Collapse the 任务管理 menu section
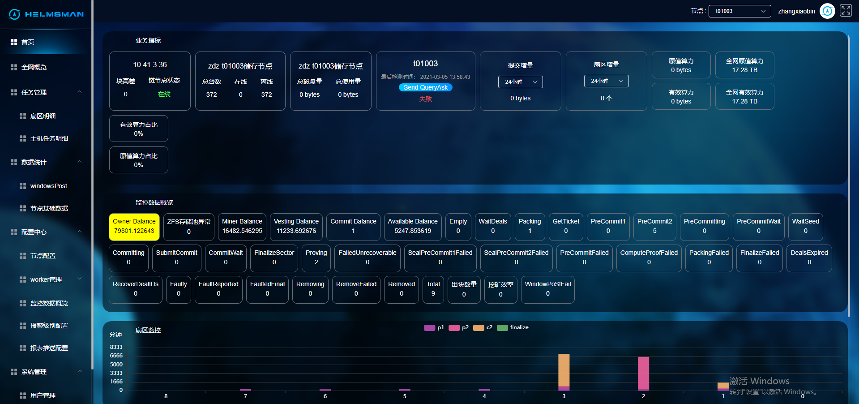The width and height of the screenshot is (859, 404). (80, 92)
